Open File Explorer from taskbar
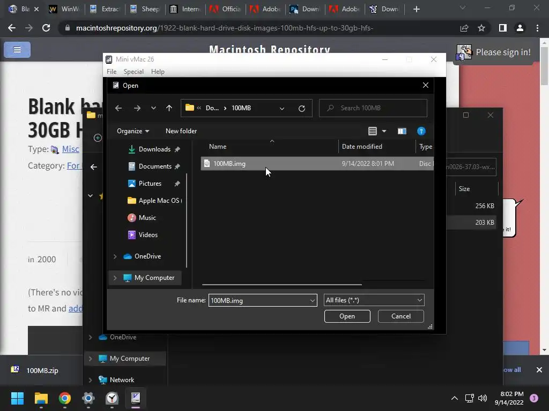This screenshot has width=549, height=411. pos(41,398)
